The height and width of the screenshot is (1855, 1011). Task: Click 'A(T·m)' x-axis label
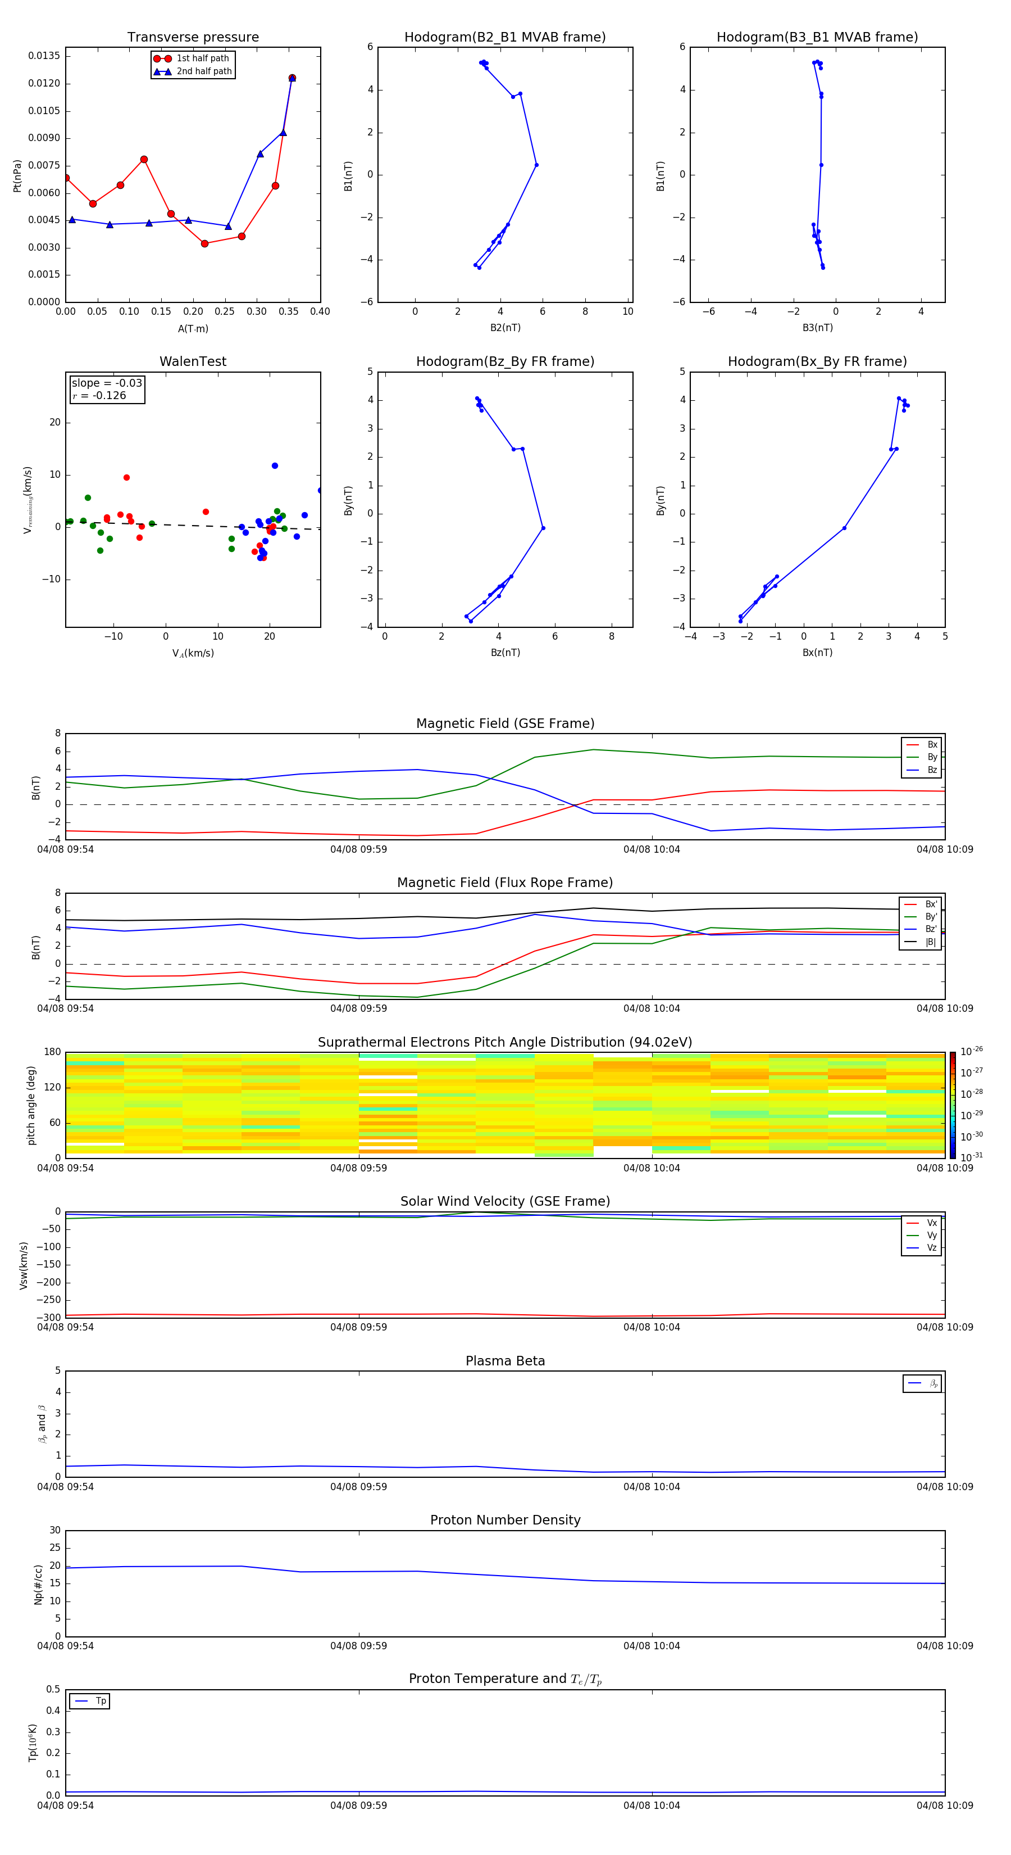point(193,329)
